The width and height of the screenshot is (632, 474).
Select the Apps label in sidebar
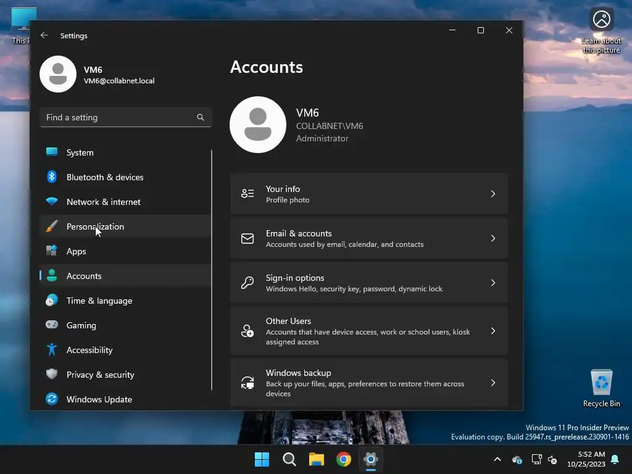(76, 251)
